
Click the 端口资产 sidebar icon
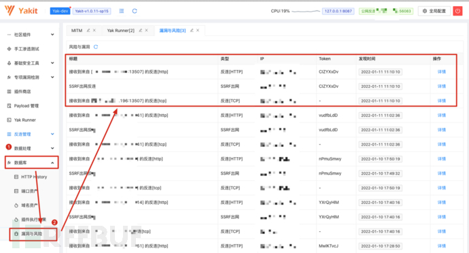point(16,191)
